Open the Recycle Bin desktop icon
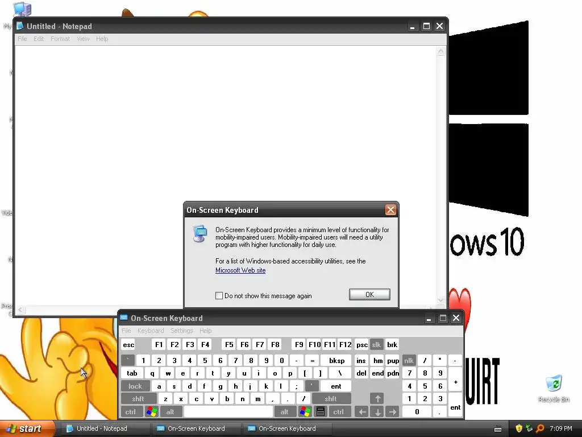582x437 pixels. (x=554, y=389)
